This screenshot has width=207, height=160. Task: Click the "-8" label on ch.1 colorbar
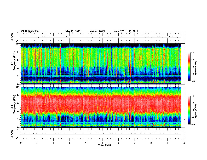tap(193, 67)
